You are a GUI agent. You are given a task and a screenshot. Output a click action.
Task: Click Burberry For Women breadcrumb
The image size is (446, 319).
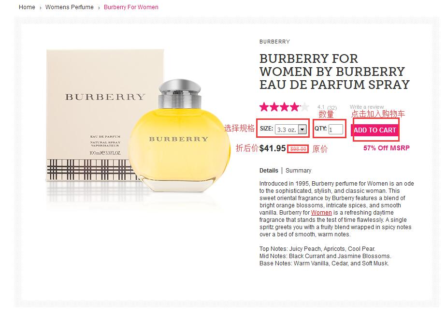coord(131,7)
